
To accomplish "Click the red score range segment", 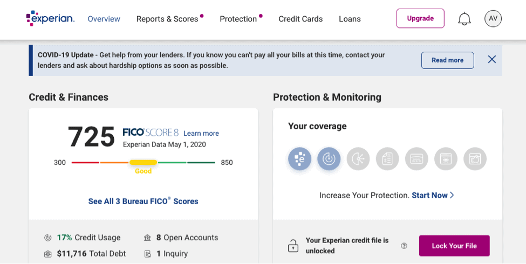I will (x=86, y=163).
